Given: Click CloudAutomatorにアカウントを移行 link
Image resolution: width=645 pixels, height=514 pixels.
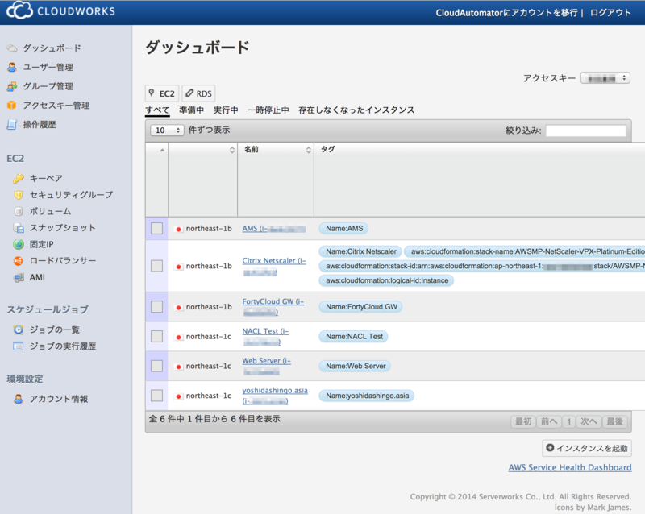Looking at the screenshot, I should [507, 13].
